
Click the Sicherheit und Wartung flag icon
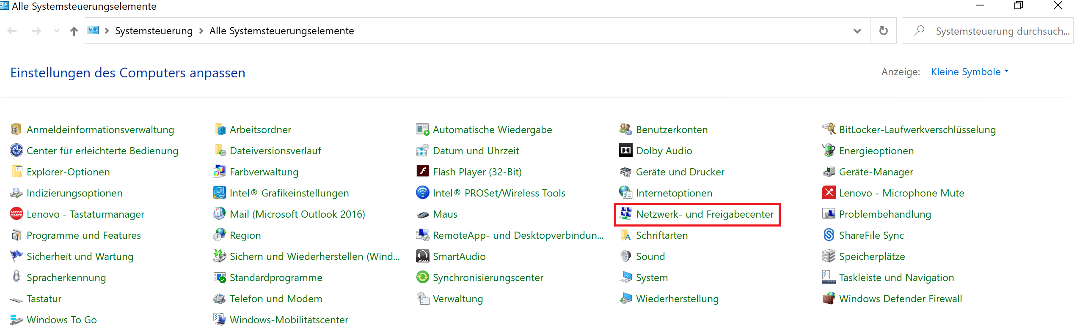pyautogui.click(x=16, y=256)
